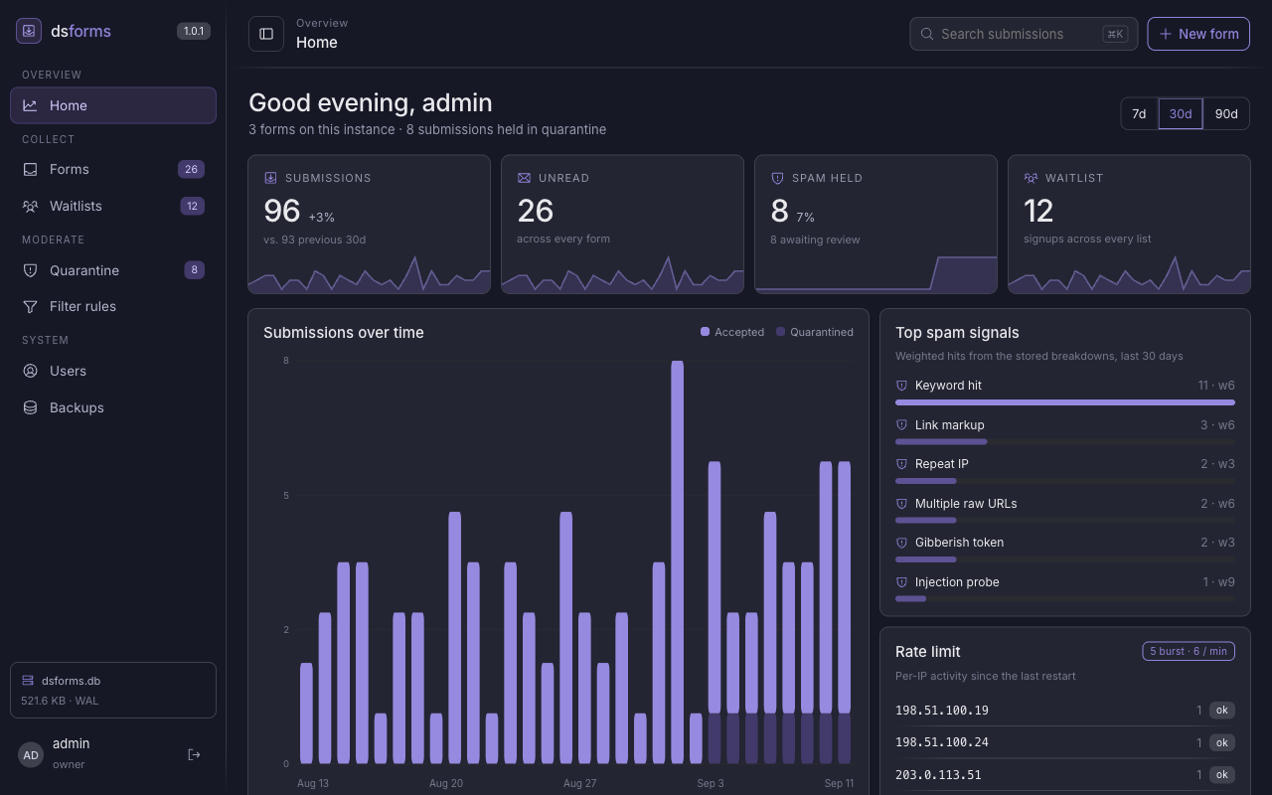Click the shield icon beside Keyword hit
The image size is (1272, 795).
click(902, 386)
